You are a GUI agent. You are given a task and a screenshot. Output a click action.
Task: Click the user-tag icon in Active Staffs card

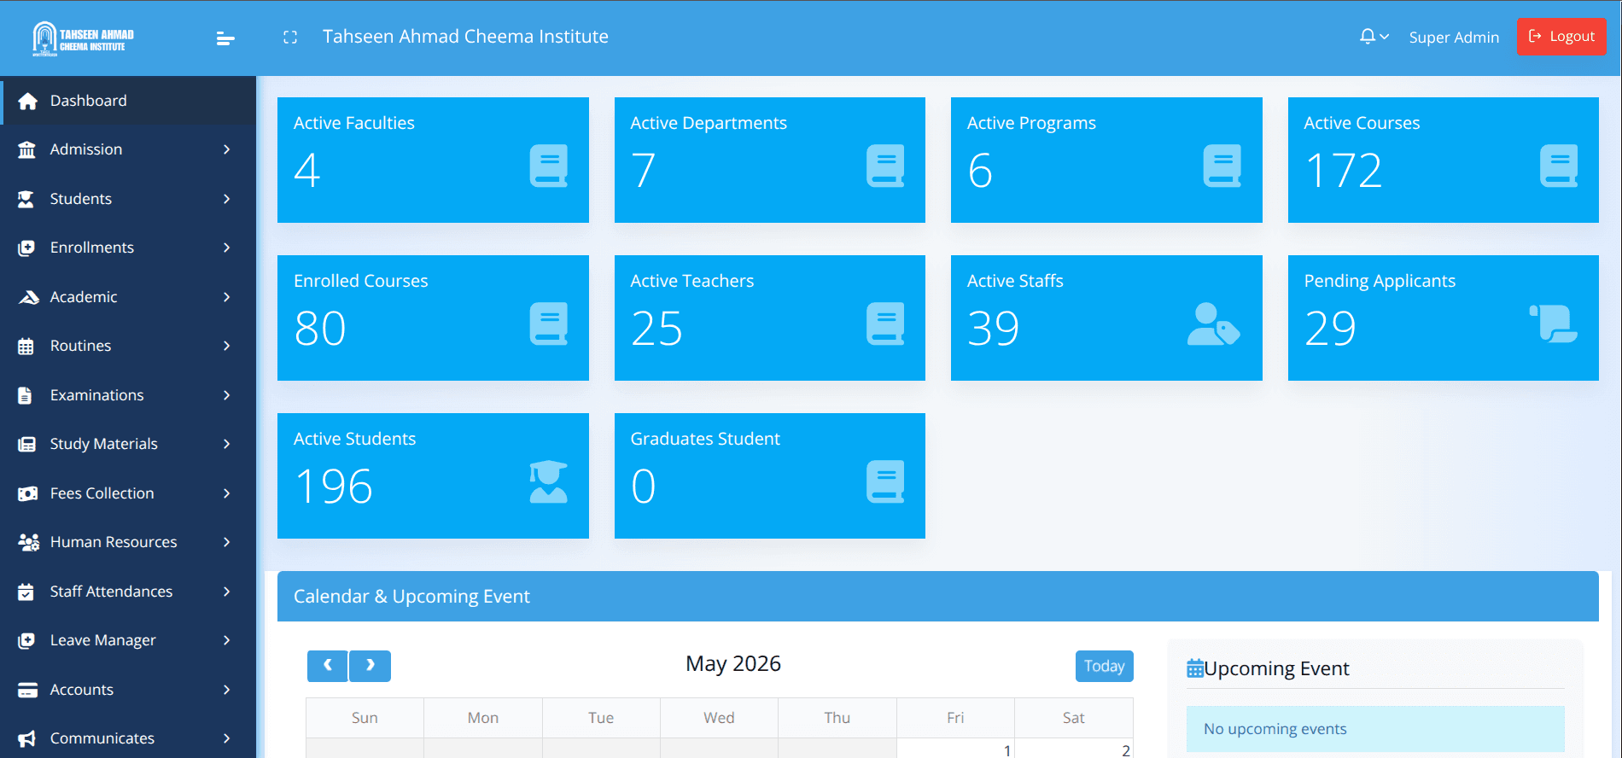tap(1214, 324)
